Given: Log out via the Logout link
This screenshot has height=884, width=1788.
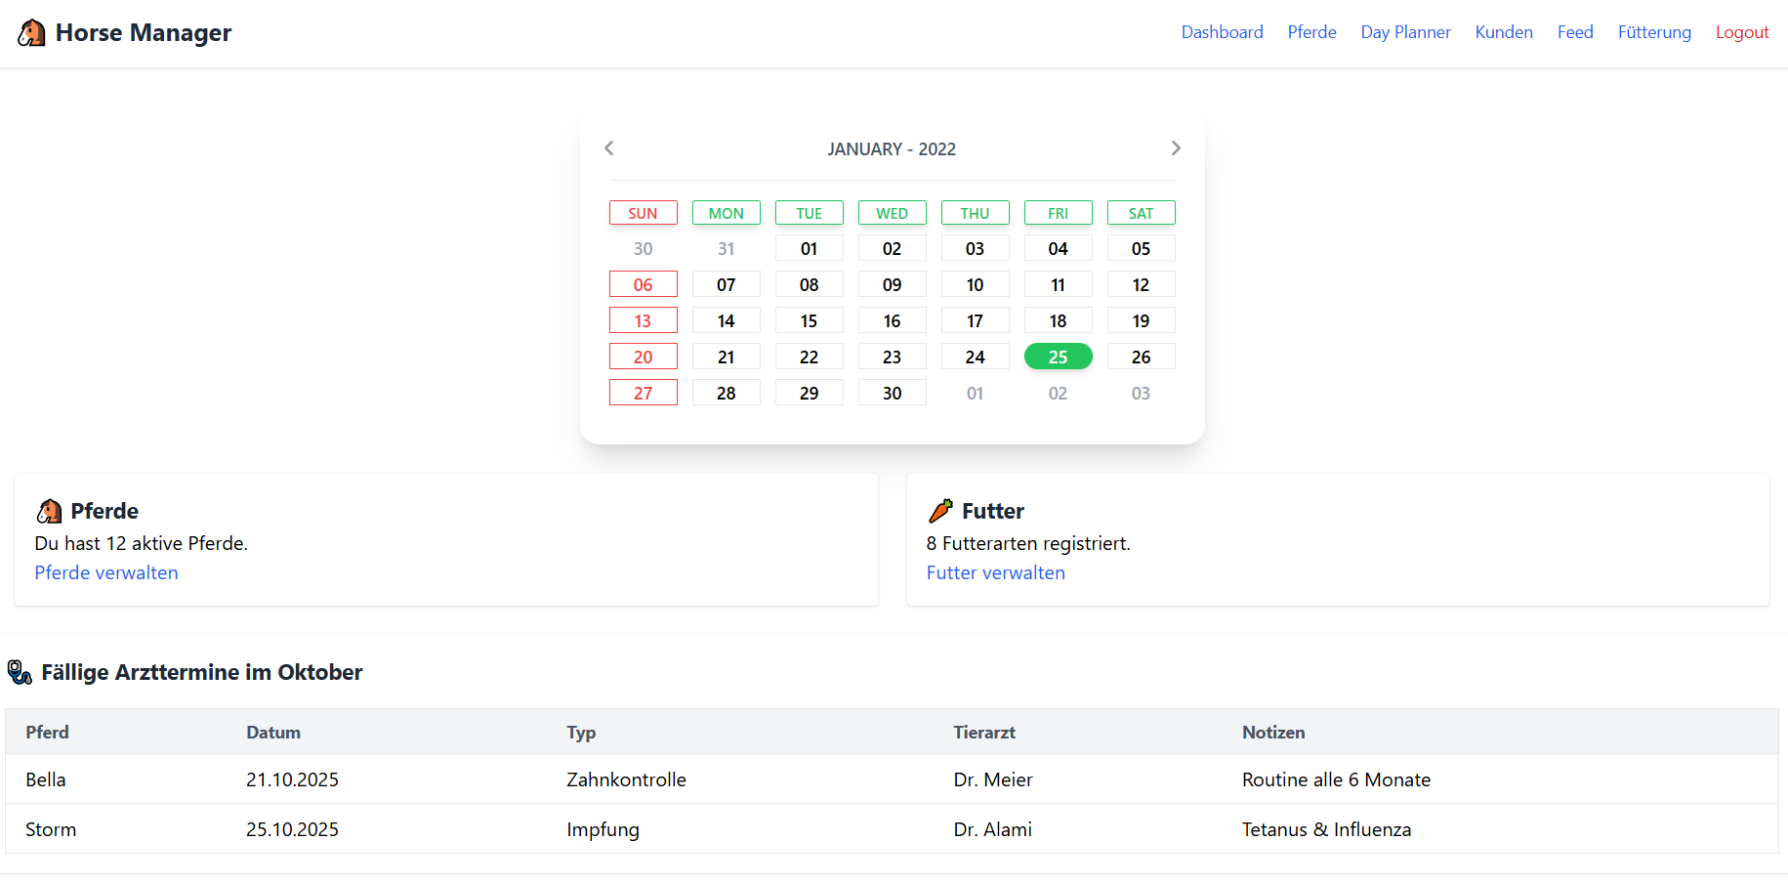Looking at the screenshot, I should pyautogui.click(x=1742, y=31).
